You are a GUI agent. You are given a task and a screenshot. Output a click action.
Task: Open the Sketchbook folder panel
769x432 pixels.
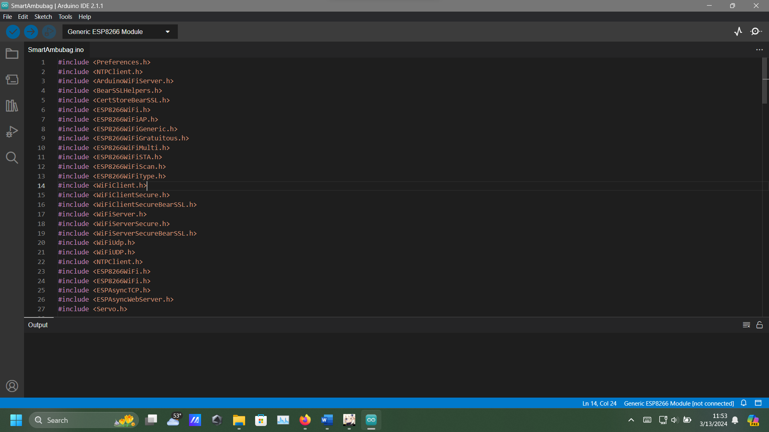tap(12, 54)
